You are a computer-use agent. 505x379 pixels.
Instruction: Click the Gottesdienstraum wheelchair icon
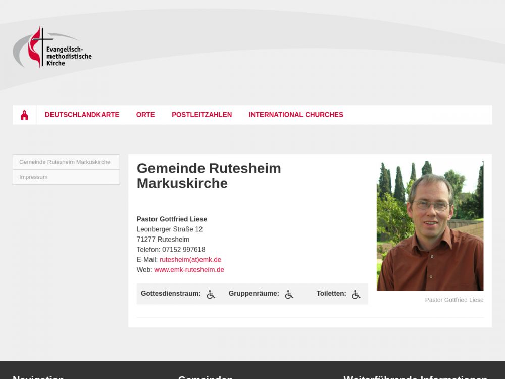coord(211,294)
